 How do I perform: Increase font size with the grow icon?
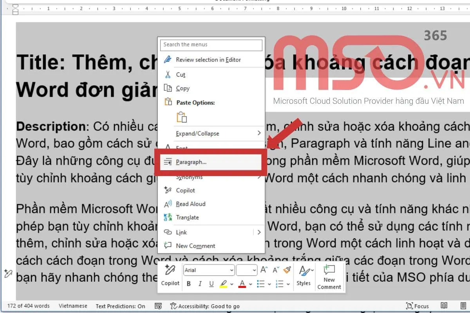[x=264, y=270]
